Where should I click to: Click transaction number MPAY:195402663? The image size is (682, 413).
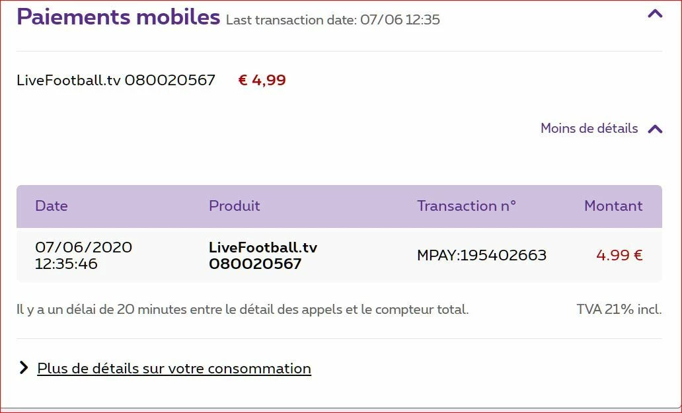pos(482,256)
